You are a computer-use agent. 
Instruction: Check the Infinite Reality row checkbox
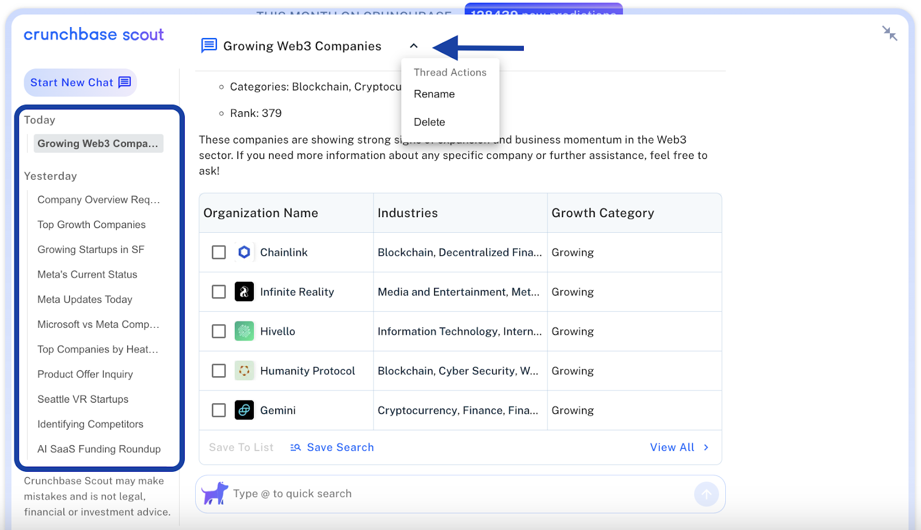(219, 292)
